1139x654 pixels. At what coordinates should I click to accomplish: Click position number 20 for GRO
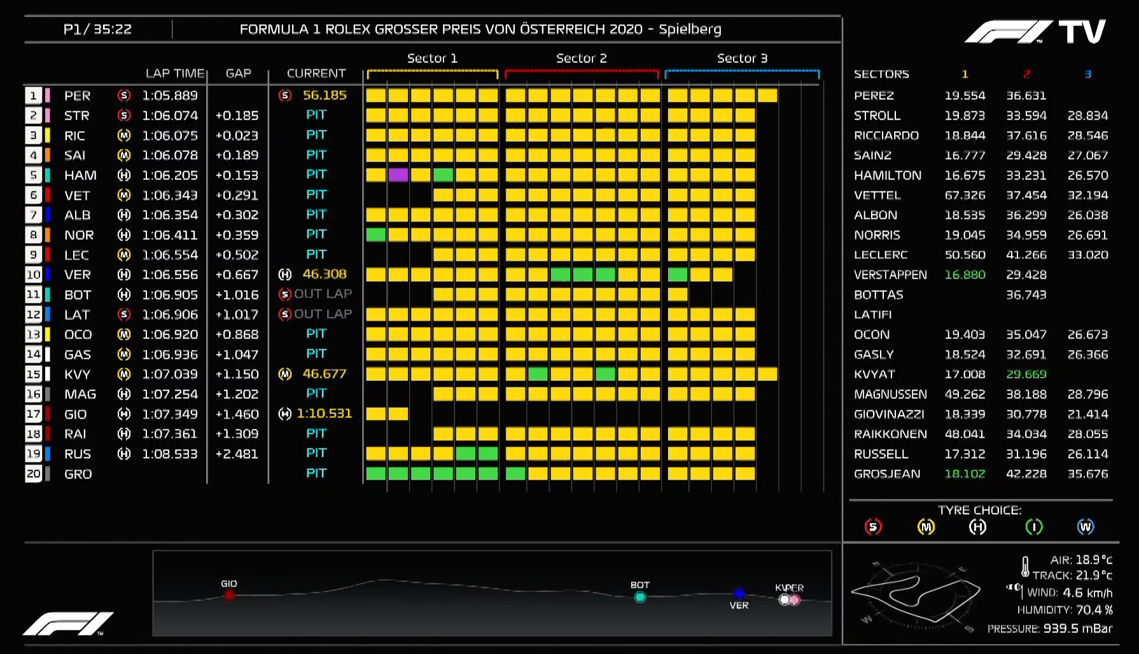click(x=33, y=474)
